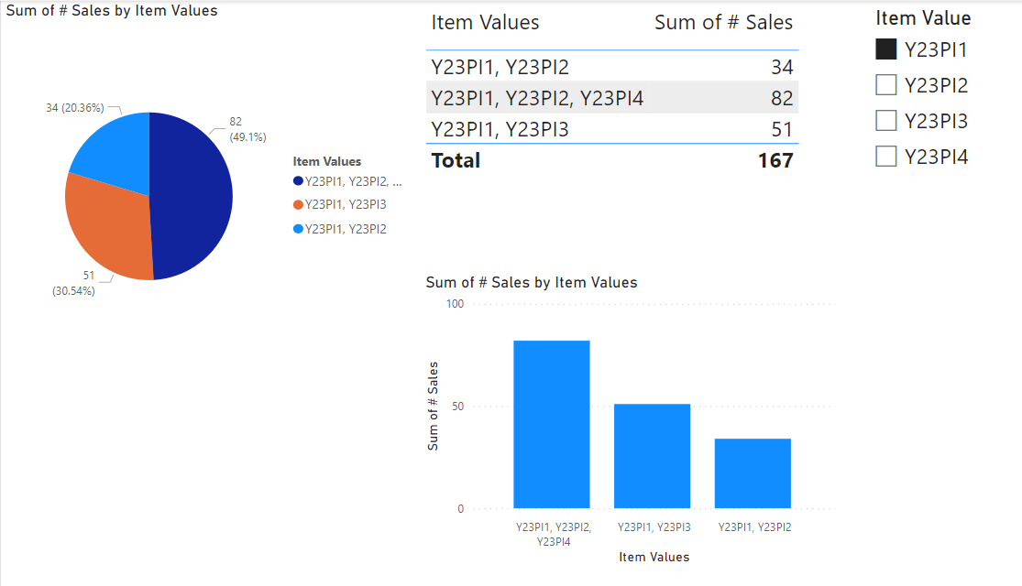Screen dimensions: 1022x586
Task: Select table row Y23PI1, Y23PI2, Y23PI4
Action: pos(612,98)
